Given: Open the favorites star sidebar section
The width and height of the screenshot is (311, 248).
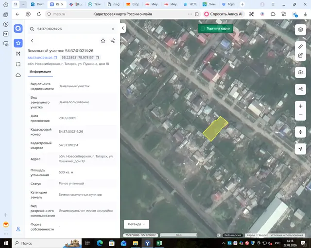Looking at the screenshot, I should click(x=18, y=43).
